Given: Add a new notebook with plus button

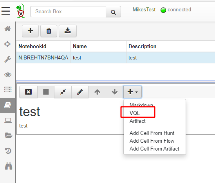Looking at the screenshot, I should pos(30,31).
